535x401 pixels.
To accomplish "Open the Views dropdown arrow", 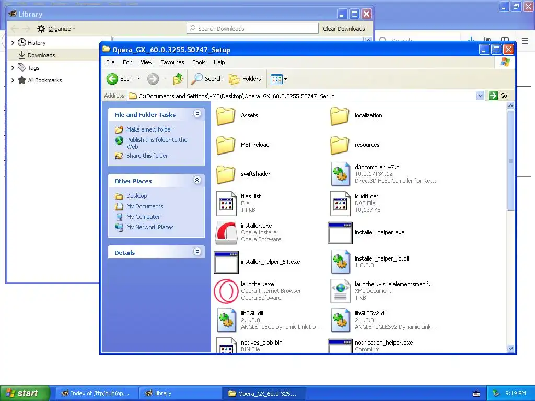I will [x=286, y=79].
